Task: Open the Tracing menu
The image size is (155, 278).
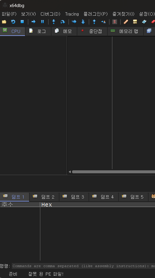Action: tap(72, 14)
